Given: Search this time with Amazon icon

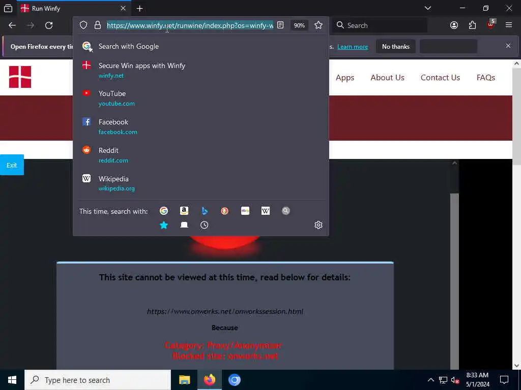Looking at the screenshot, I should [x=184, y=211].
